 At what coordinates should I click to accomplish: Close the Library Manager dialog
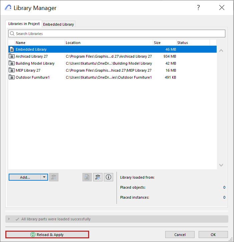pos(222,7)
